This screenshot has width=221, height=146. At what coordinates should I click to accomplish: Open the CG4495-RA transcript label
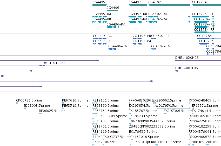(102, 14)
